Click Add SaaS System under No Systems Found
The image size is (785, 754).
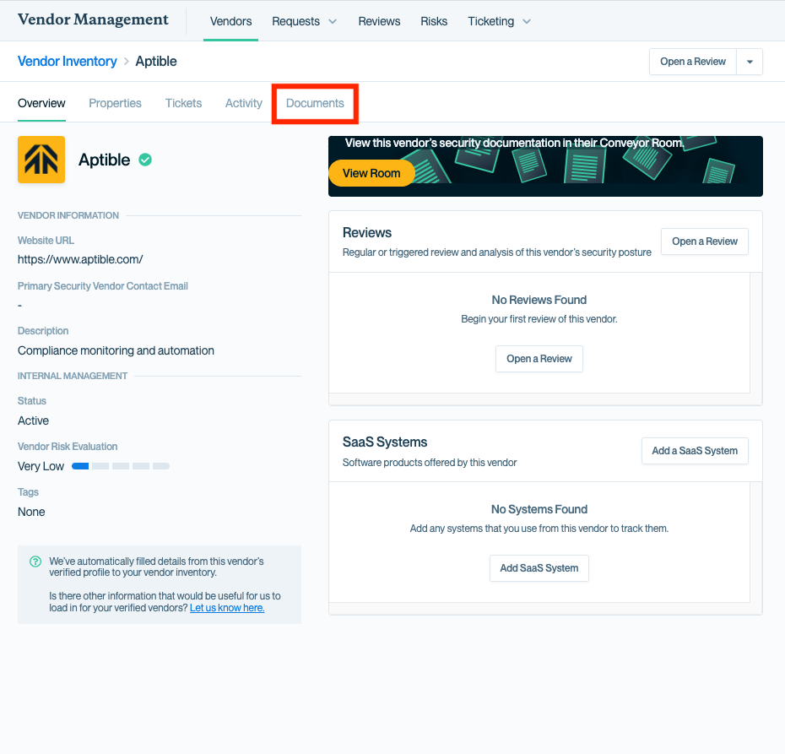[x=539, y=567]
